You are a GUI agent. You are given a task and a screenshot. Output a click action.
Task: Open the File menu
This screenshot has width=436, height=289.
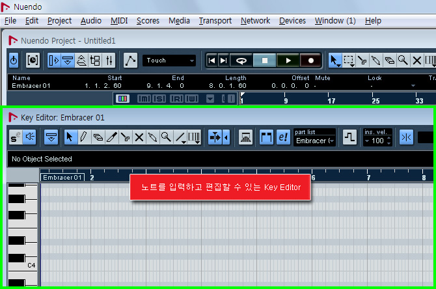point(10,21)
